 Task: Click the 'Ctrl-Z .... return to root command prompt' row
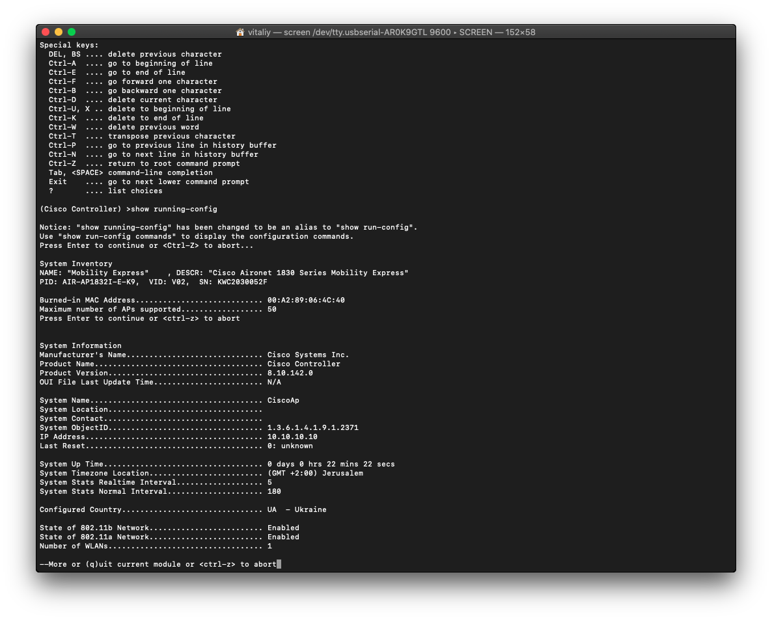[144, 163]
